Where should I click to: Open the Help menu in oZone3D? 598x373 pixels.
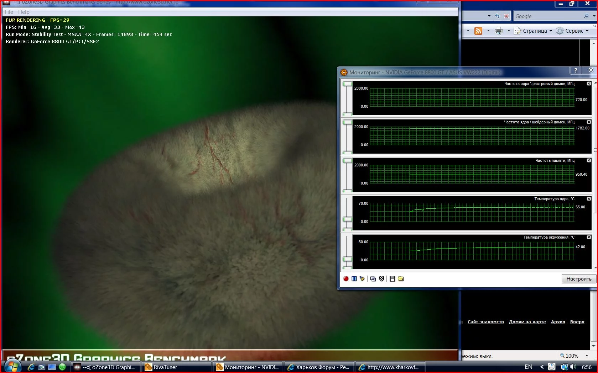click(24, 12)
